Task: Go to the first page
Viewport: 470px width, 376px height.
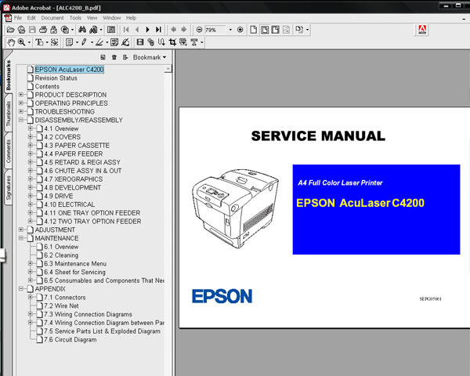Action: click(x=126, y=30)
